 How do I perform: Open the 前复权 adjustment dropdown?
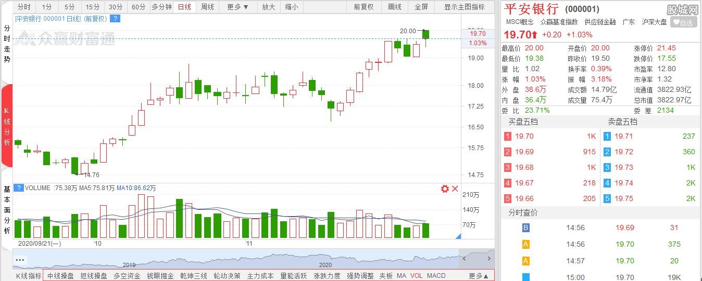(363, 7)
